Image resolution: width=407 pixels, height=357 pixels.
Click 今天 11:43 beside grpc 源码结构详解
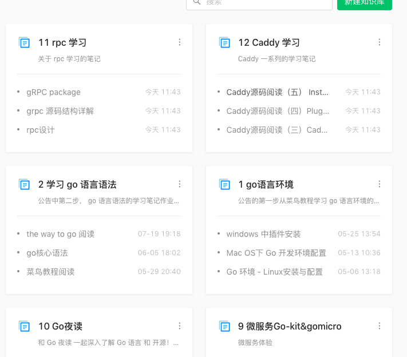tap(163, 111)
